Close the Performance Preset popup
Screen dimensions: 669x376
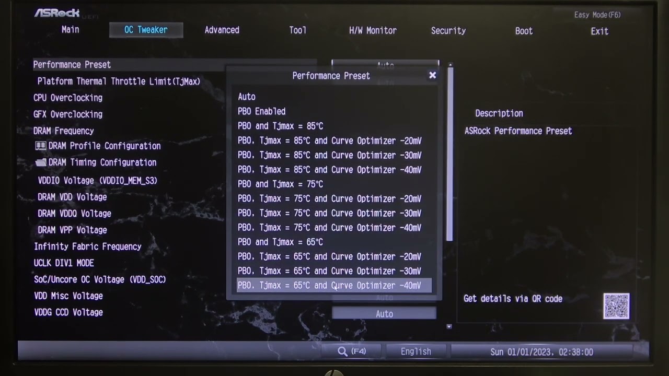click(x=432, y=75)
